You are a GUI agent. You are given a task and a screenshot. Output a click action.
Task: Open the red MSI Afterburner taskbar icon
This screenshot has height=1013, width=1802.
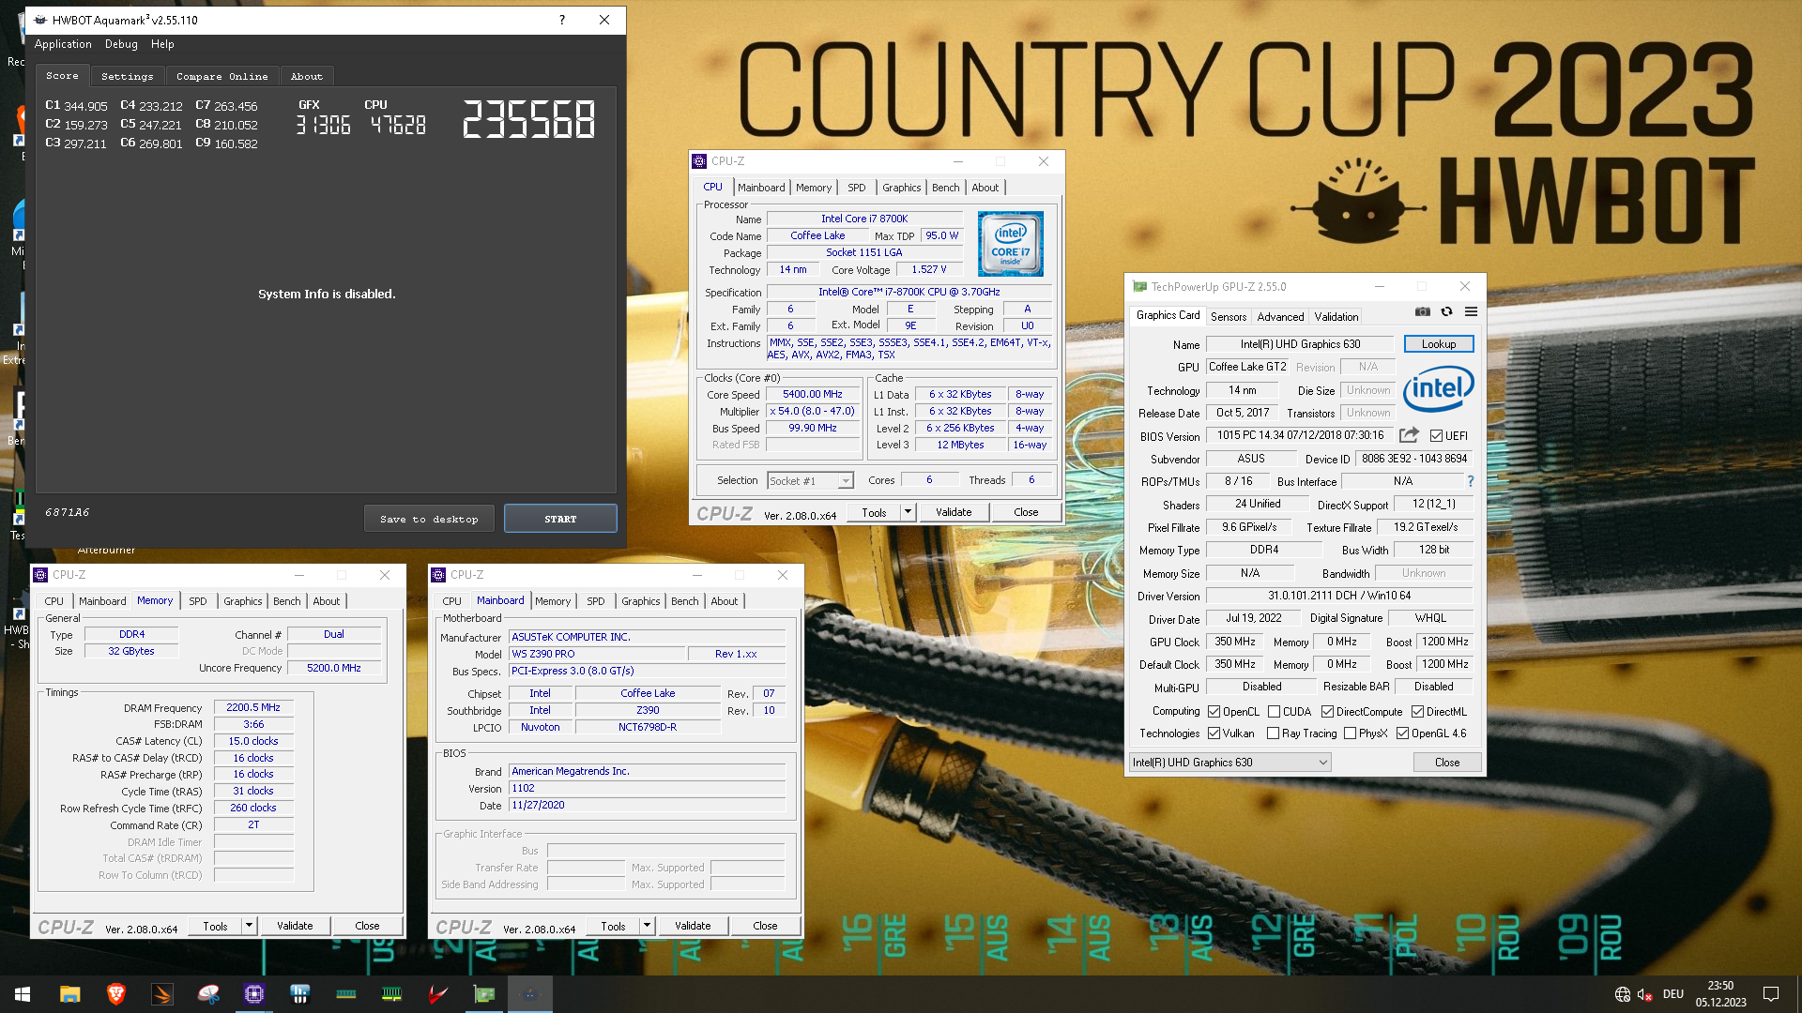(437, 994)
